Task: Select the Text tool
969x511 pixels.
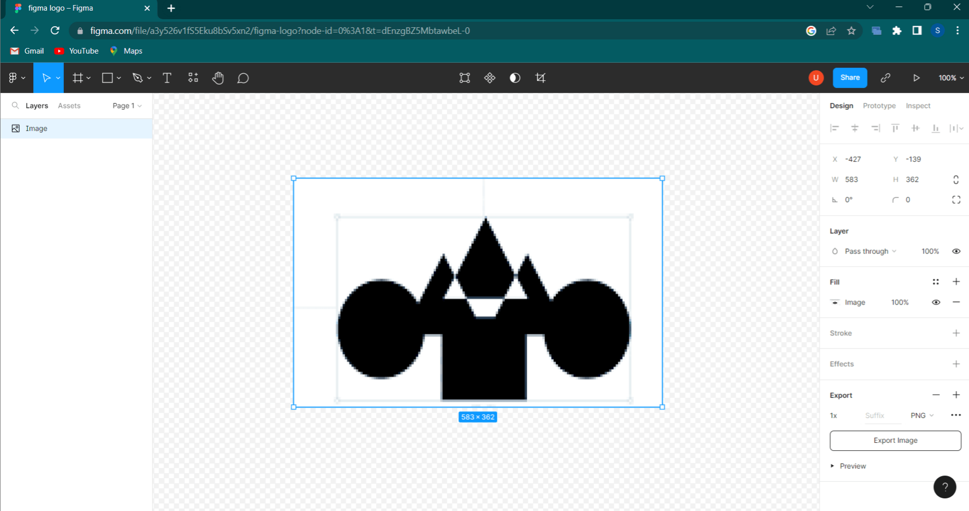Action: [x=167, y=78]
